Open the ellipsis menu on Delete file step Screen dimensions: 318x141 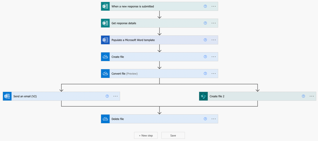coord(214,119)
